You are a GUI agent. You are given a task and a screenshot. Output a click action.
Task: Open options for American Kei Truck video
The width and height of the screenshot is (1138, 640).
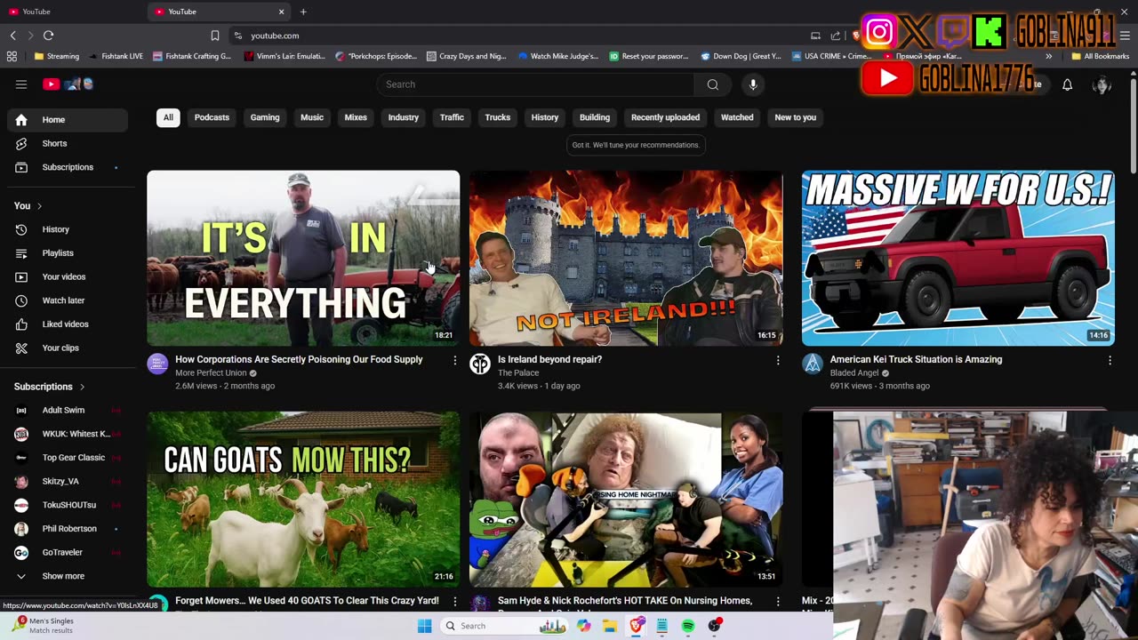[1110, 360]
